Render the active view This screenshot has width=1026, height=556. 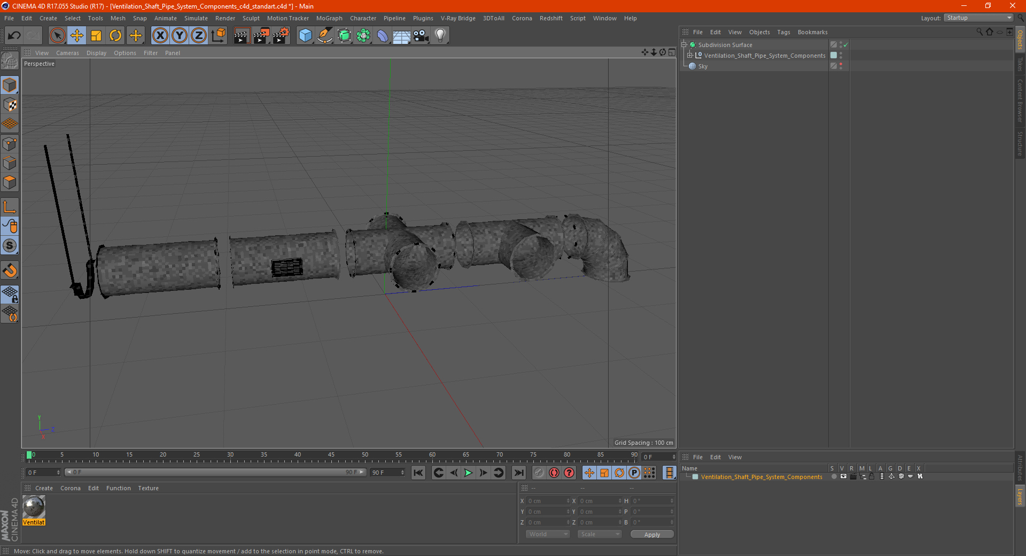pos(242,36)
